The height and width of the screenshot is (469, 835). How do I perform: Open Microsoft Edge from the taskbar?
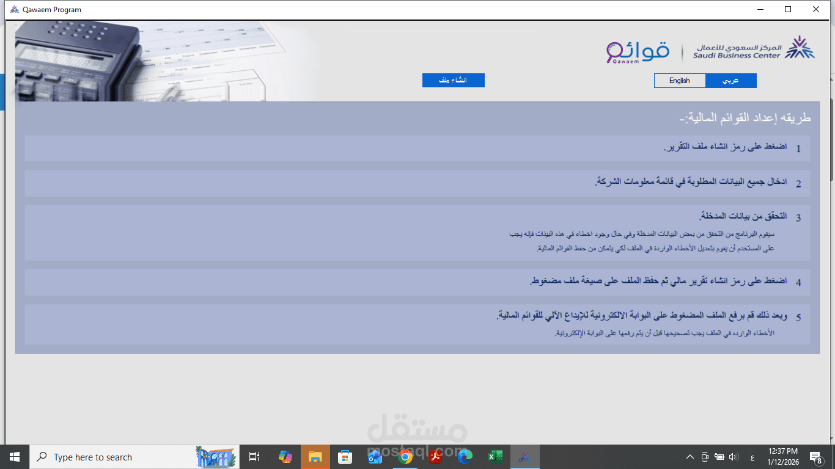tap(465, 457)
